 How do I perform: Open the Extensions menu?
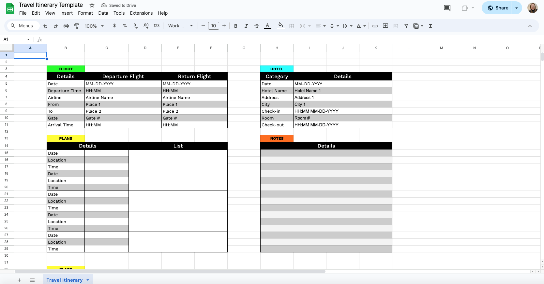click(141, 13)
